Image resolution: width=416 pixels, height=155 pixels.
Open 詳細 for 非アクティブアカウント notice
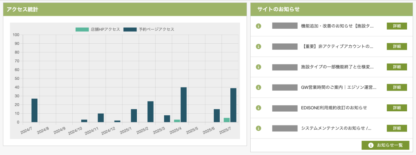(396, 47)
